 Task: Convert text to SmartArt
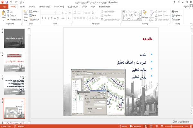[x=110, y=20]
